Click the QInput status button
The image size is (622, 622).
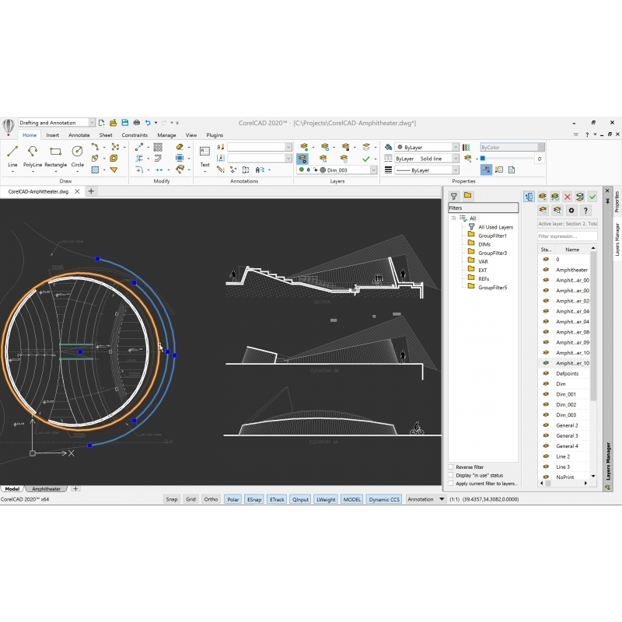click(300, 499)
